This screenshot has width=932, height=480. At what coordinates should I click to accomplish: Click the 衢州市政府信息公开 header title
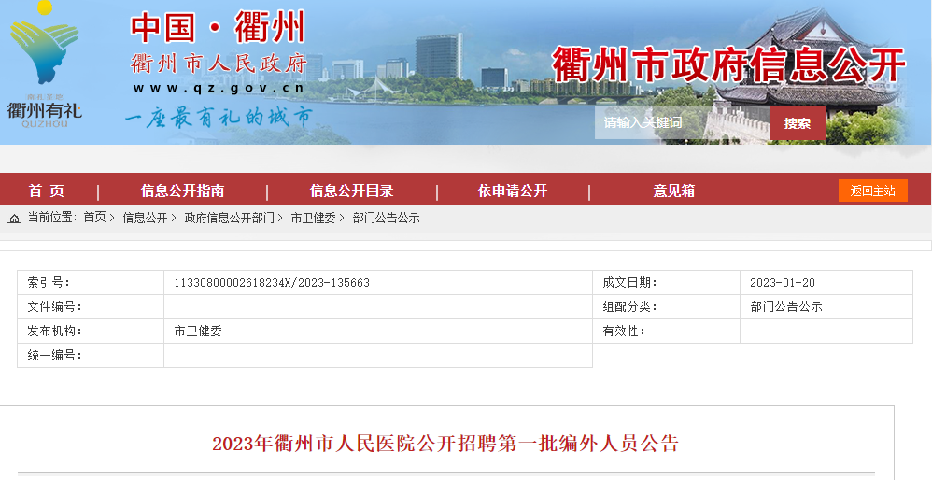pyautogui.click(x=729, y=64)
